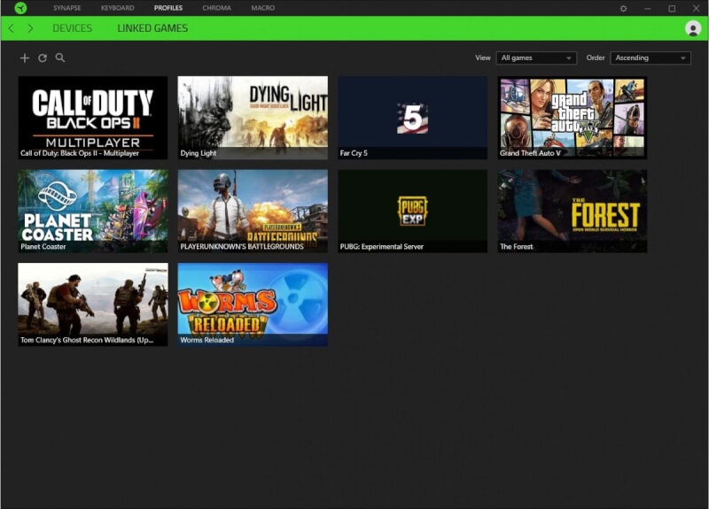
Task: Go forward with the right arrow
Action: click(x=30, y=28)
